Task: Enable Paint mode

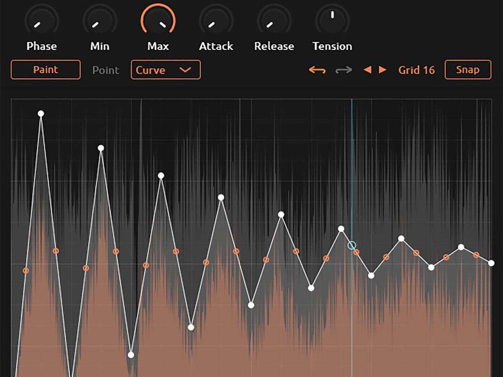Action: click(45, 70)
